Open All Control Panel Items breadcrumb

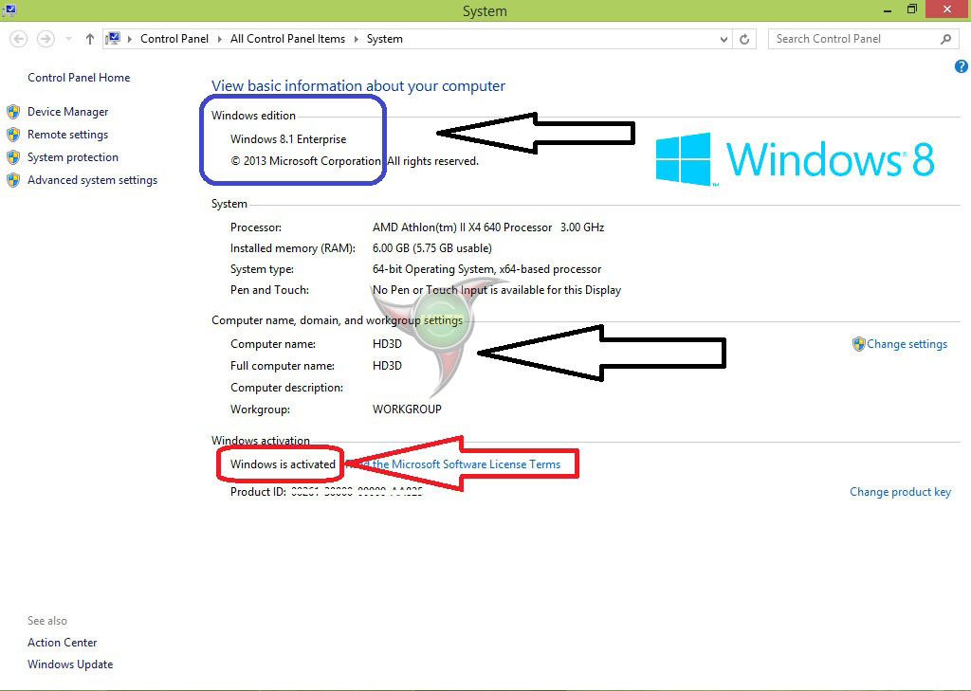click(287, 38)
